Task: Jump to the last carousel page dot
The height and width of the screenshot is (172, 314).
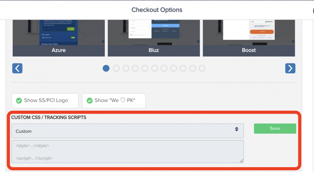Action: tap(202, 68)
